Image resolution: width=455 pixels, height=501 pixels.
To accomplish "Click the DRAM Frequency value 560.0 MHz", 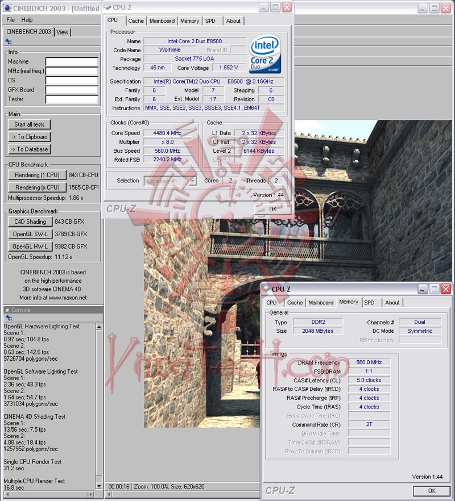I will point(369,362).
